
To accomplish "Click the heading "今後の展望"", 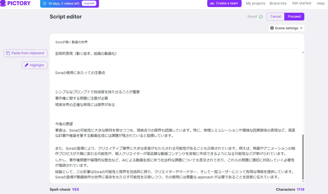I will point(64,124).
